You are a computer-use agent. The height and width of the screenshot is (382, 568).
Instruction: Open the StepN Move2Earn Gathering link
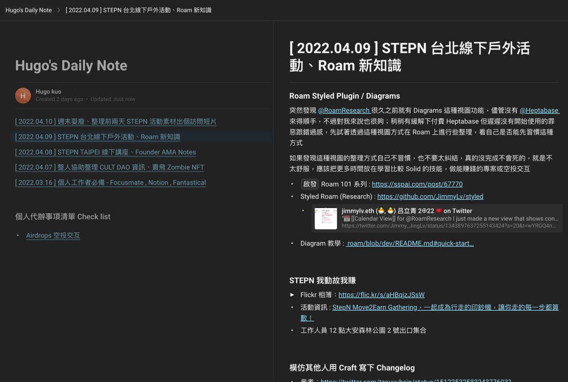pyautogui.click(x=445, y=307)
